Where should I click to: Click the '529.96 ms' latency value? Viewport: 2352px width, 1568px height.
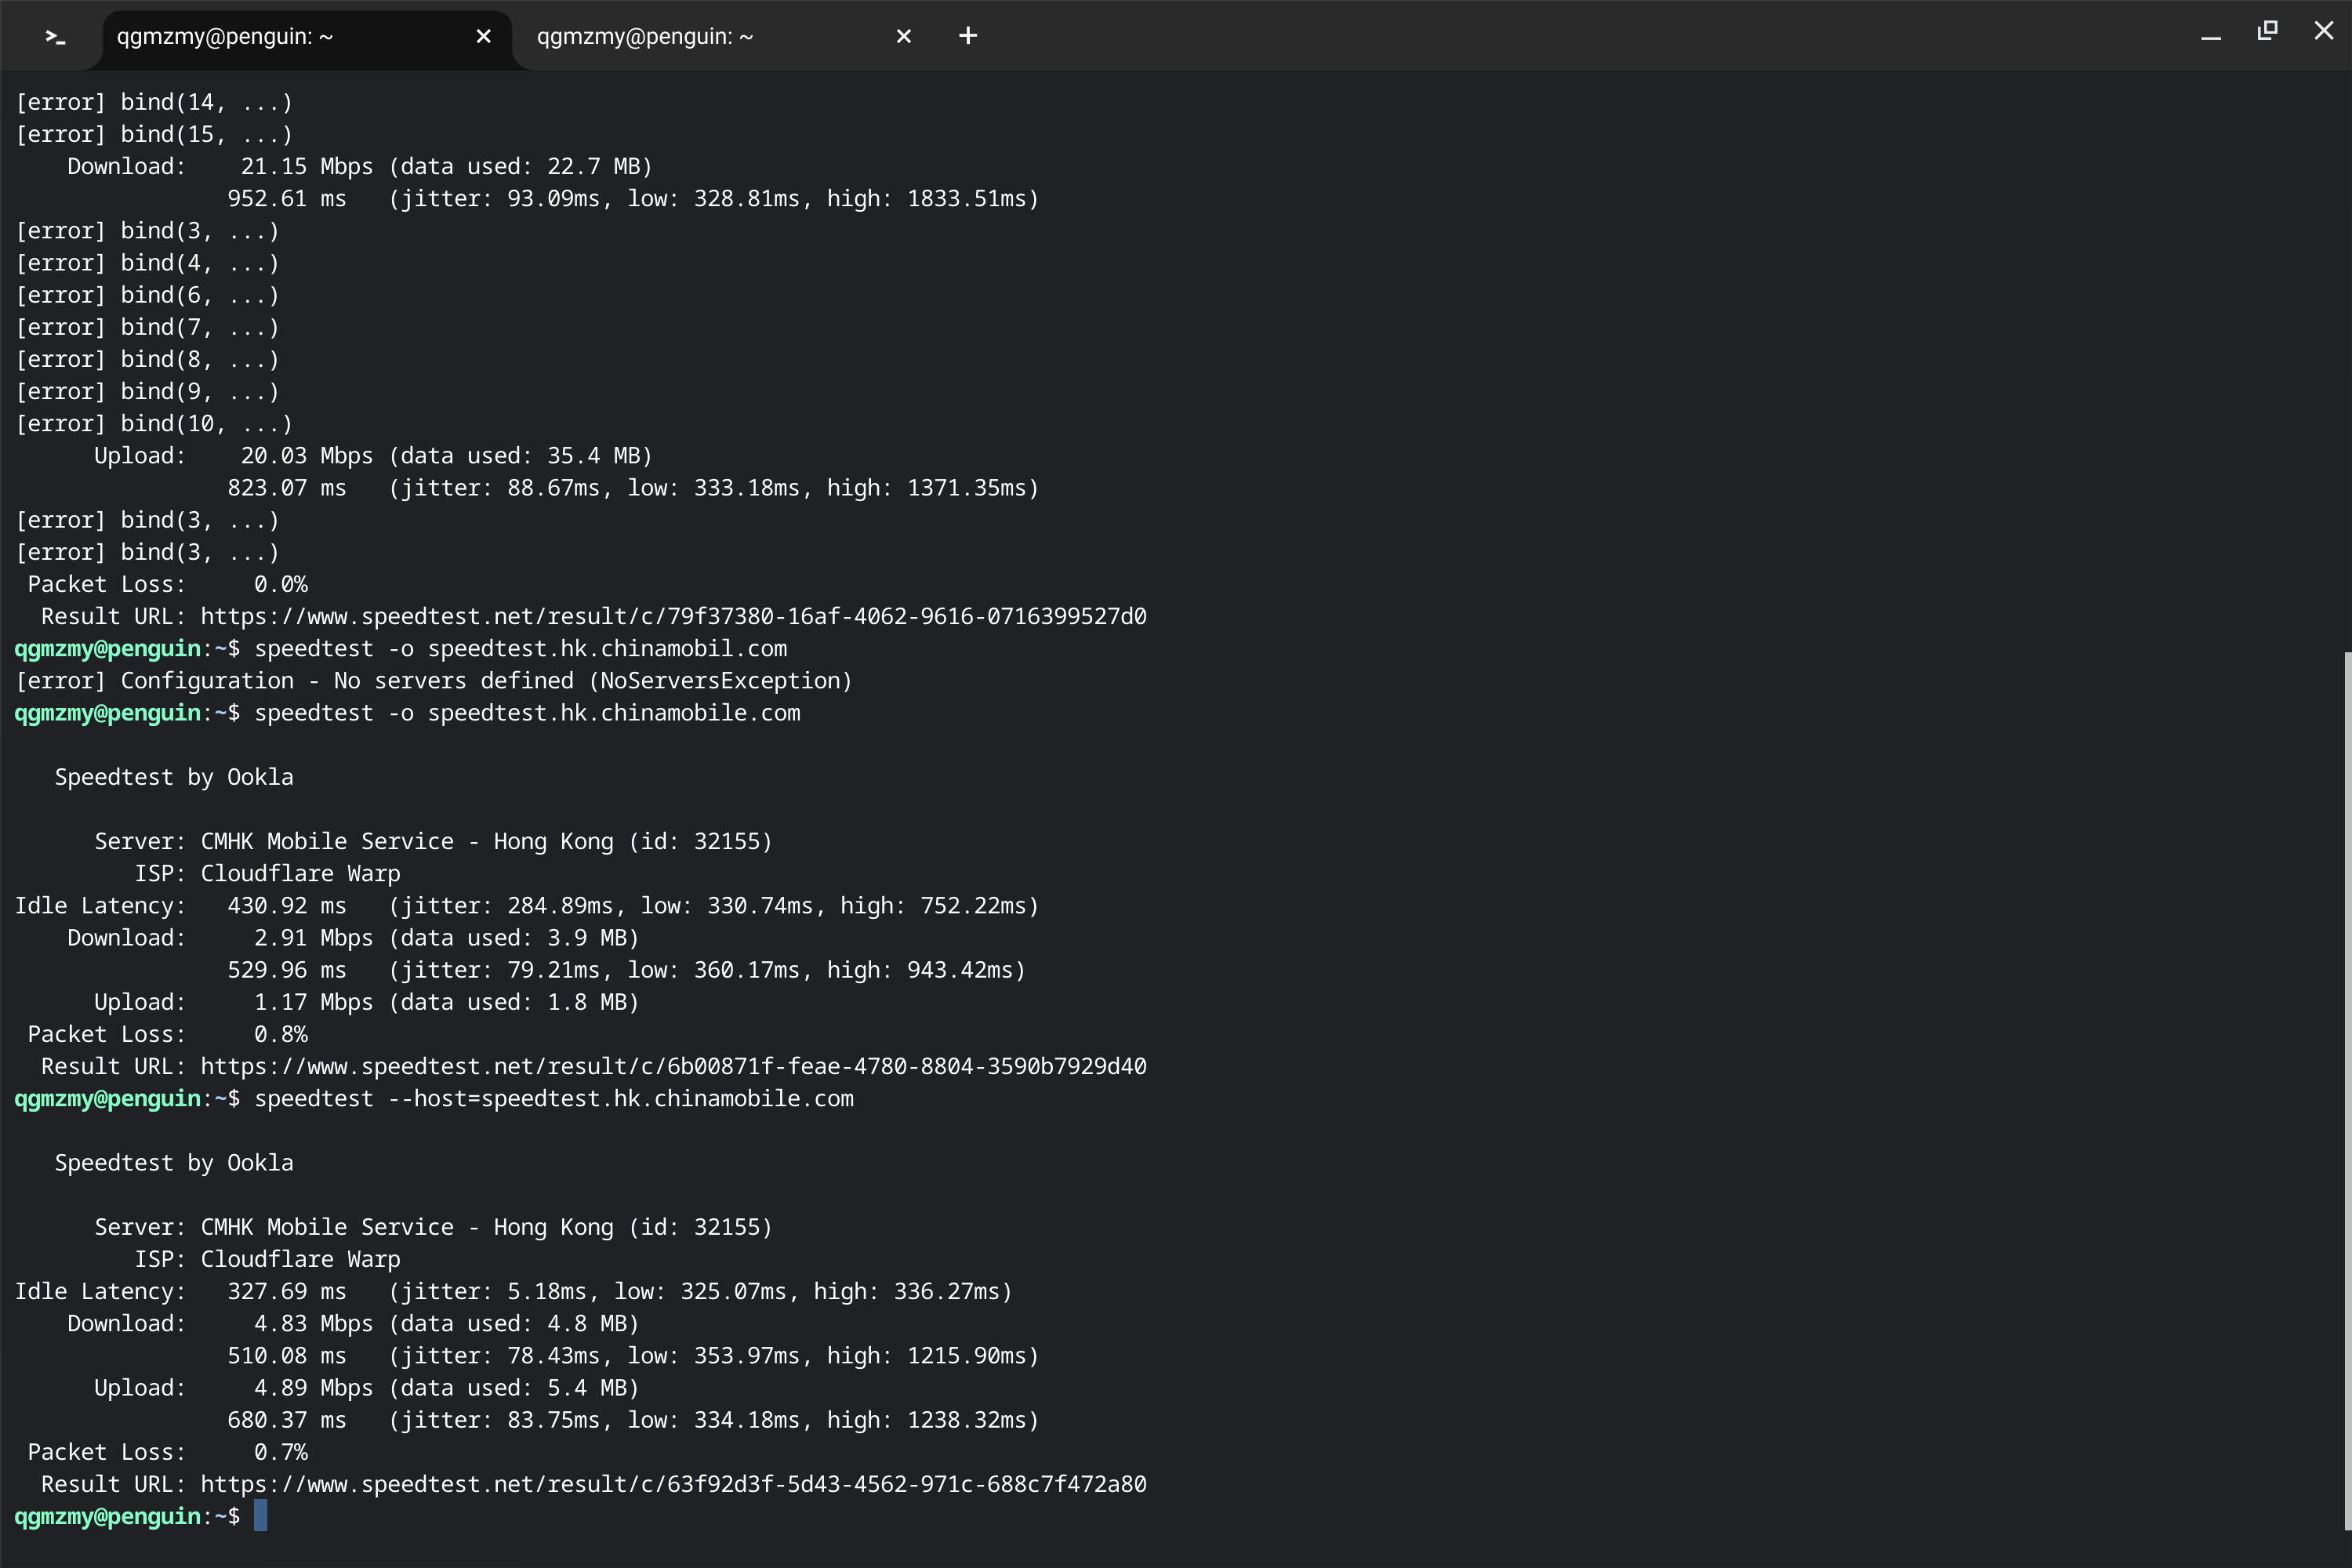[x=286, y=970]
